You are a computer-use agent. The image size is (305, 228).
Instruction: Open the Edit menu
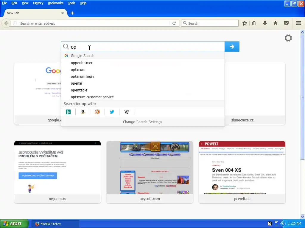14,3
